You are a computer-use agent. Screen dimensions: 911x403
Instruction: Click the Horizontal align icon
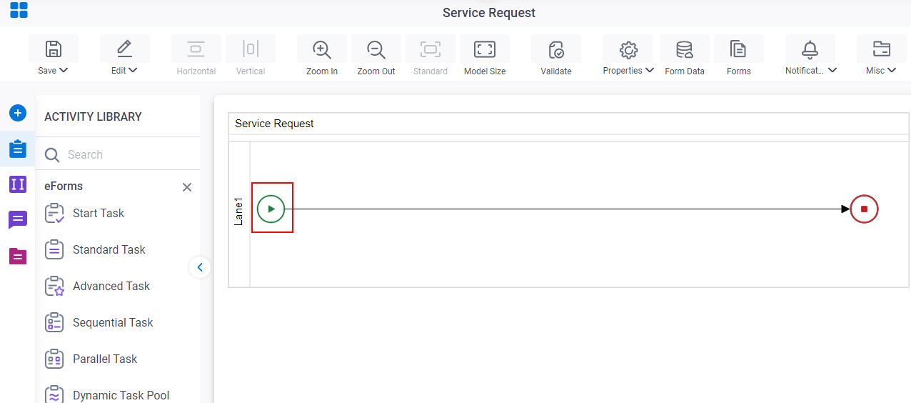[196, 49]
